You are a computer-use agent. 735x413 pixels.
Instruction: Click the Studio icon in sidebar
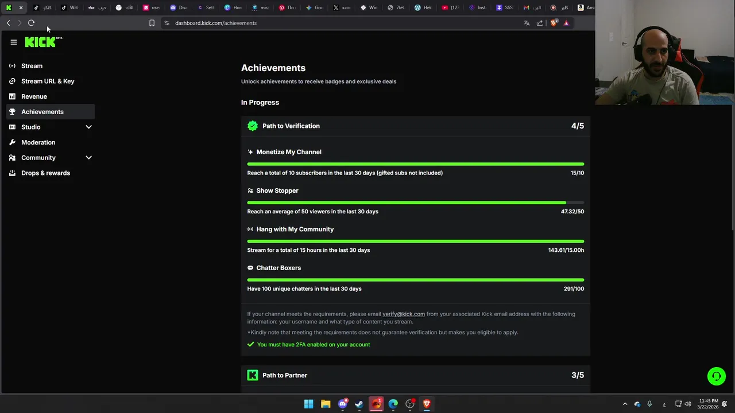12,127
